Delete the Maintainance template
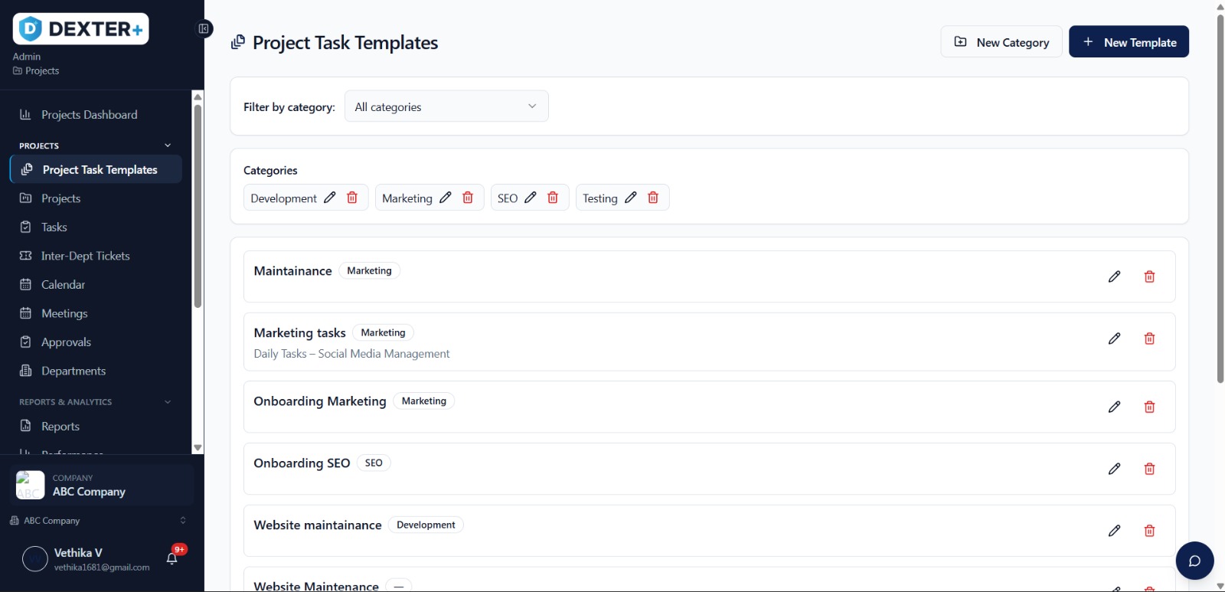Image resolution: width=1225 pixels, height=592 pixels. coord(1149,276)
